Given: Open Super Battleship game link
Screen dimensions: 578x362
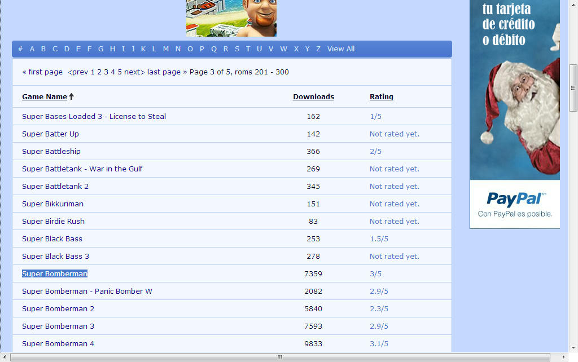Looking at the screenshot, I should 51,152.
